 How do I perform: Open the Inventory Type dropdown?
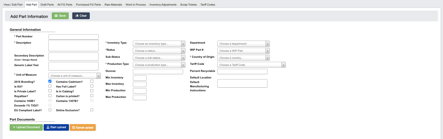(x=159, y=44)
